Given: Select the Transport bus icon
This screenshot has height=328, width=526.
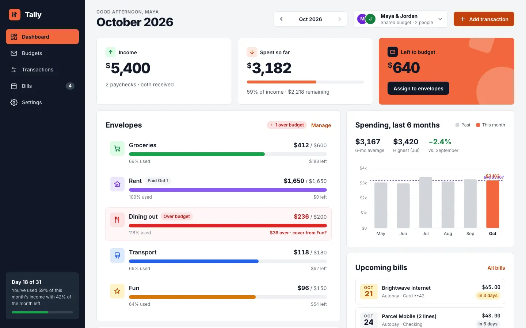Looking at the screenshot, I should pyautogui.click(x=117, y=255).
